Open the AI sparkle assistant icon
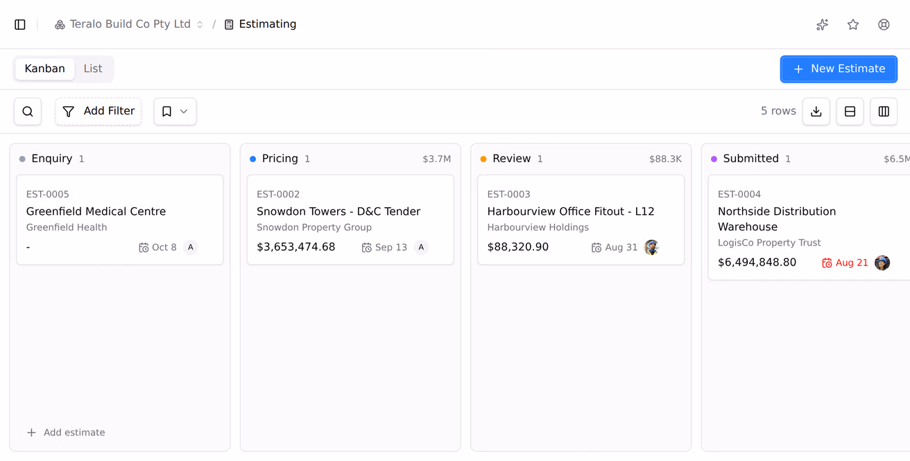 pos(822,24)
